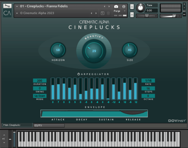
Task: Click the Size knob
Action: 130,50
